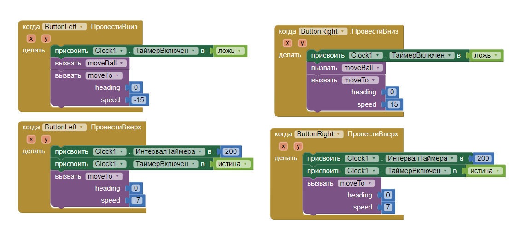521x232 pixels.
Task: Open ButtonRight dropdown in ПровестиВверх event
Action: 339,134
